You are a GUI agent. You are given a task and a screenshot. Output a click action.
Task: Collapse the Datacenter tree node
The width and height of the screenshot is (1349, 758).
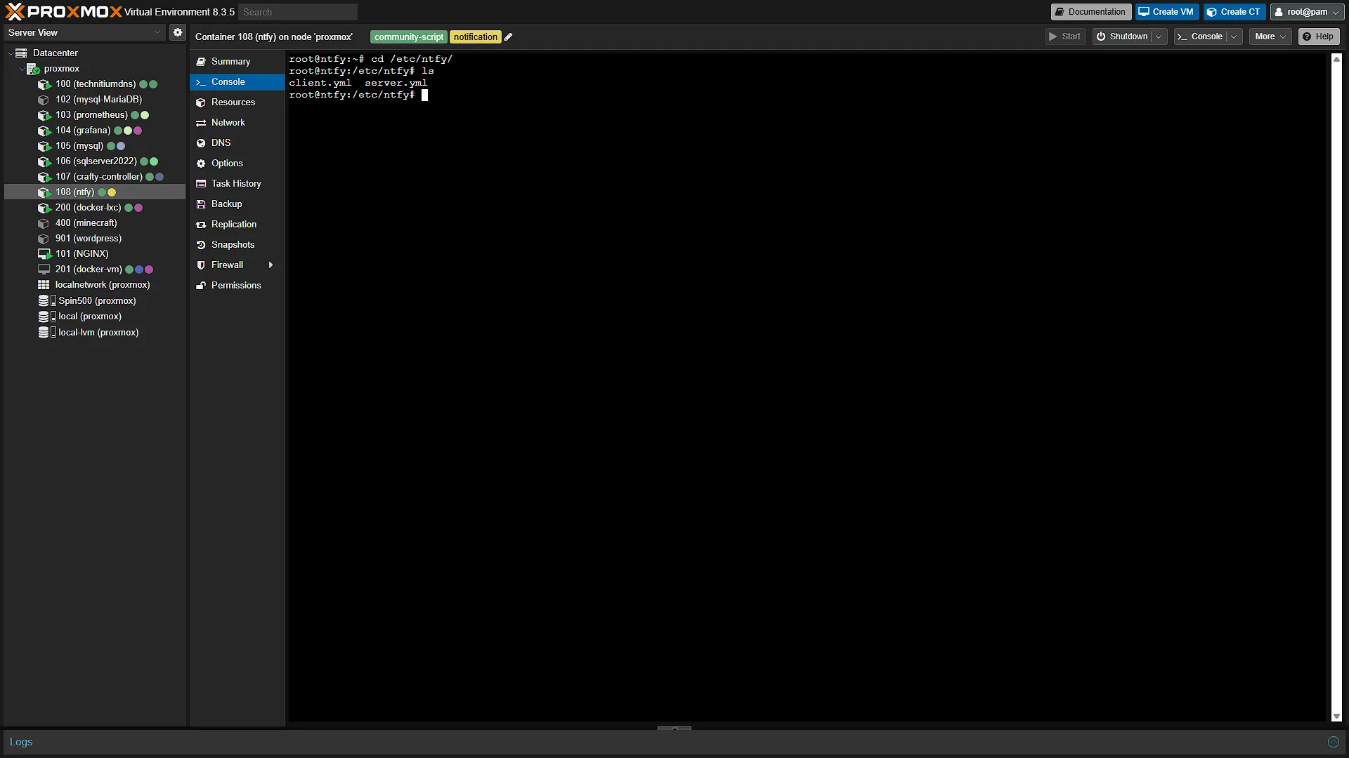point(10,53)
